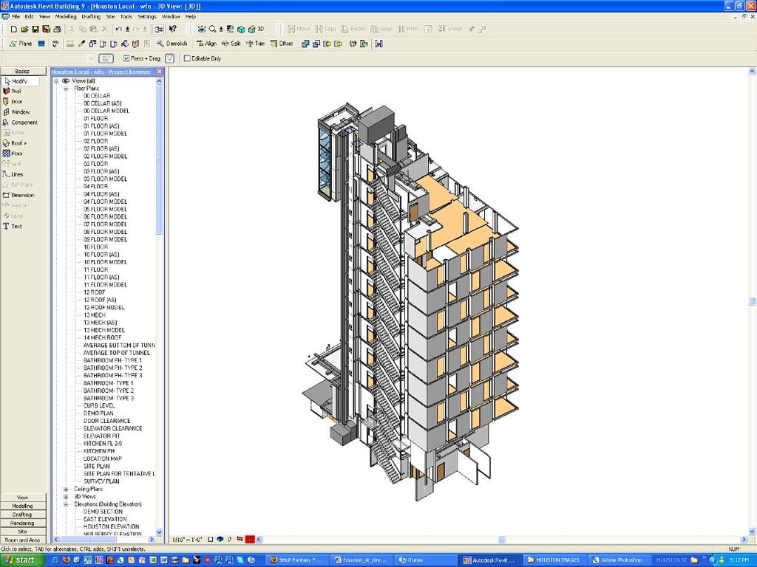Screen dimensions: 757x567
Task: Enable the Editable Only checkbox
Action: 187,58
